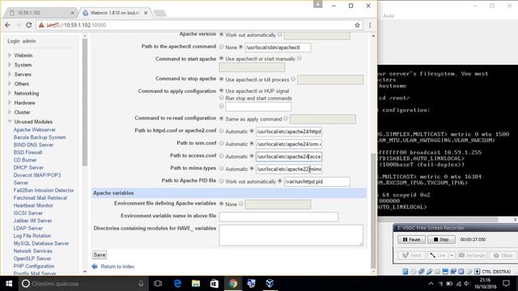Click the main page vertical scrollbar

pyautogui.click(x=373, y=210)
